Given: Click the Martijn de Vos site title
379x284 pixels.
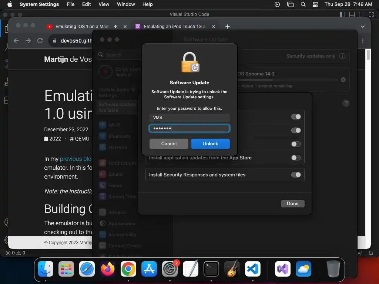Looking at the screenshot, I should point(68,59).
